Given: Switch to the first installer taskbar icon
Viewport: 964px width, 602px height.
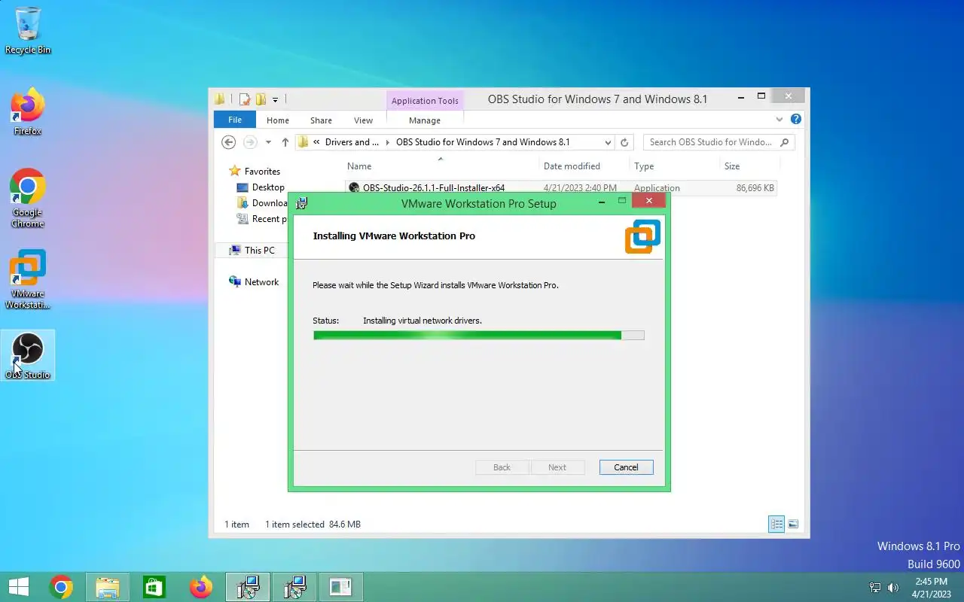Looking at the screenshot, I should [248, 587].
